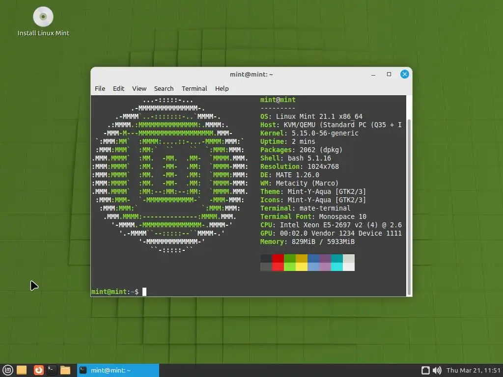Click the 'CPU: Intel Xeon E5-2697' line
This screenshot has height=377, width=503.
(331, 225)
